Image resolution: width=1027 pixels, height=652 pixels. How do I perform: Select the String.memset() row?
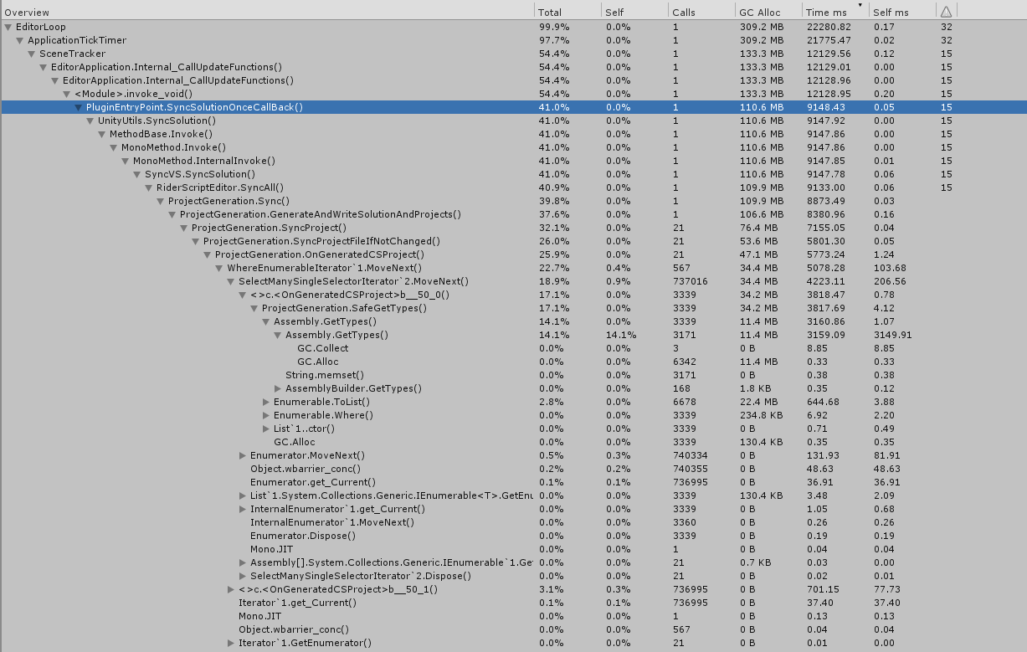(513, 375)
